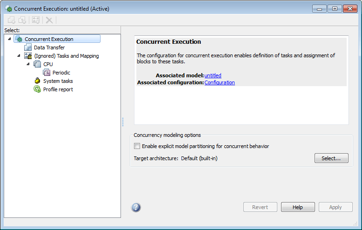This screenshot has width=362, height=230.
Task: Select the Data Transfer tree item
Action: [49, 47]
